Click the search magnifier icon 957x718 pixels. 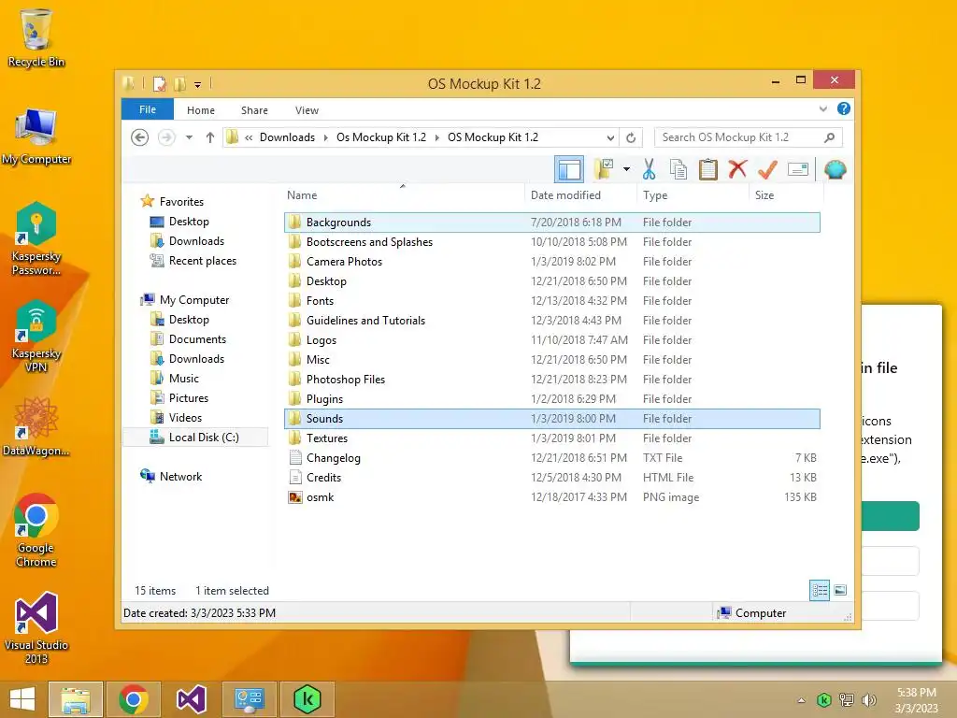[829, 137]
